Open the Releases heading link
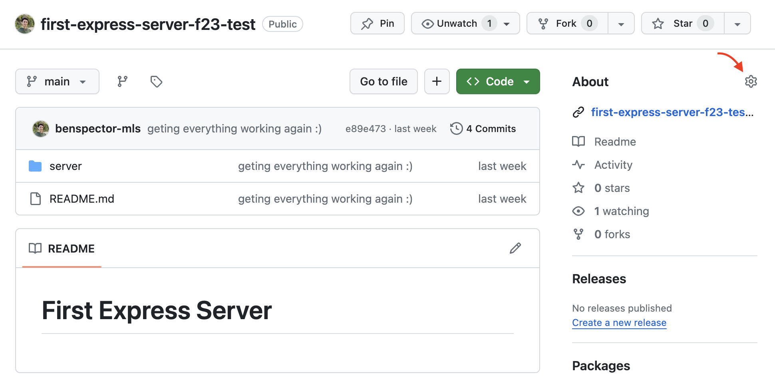Screen dimensions: 775x383 pyautogui.click(x=599, y=278)
